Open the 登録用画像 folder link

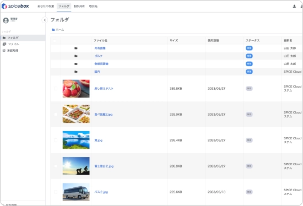101,64
